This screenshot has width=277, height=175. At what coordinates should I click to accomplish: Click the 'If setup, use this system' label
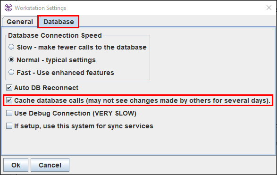pyautogui.click(x=84, y=126)
